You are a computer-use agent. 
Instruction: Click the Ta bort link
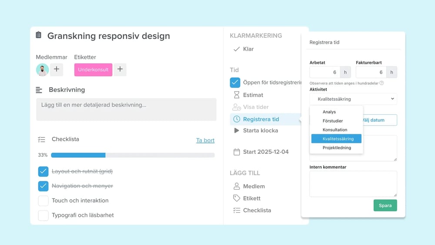pyautogui.click(x=205, y=140)
